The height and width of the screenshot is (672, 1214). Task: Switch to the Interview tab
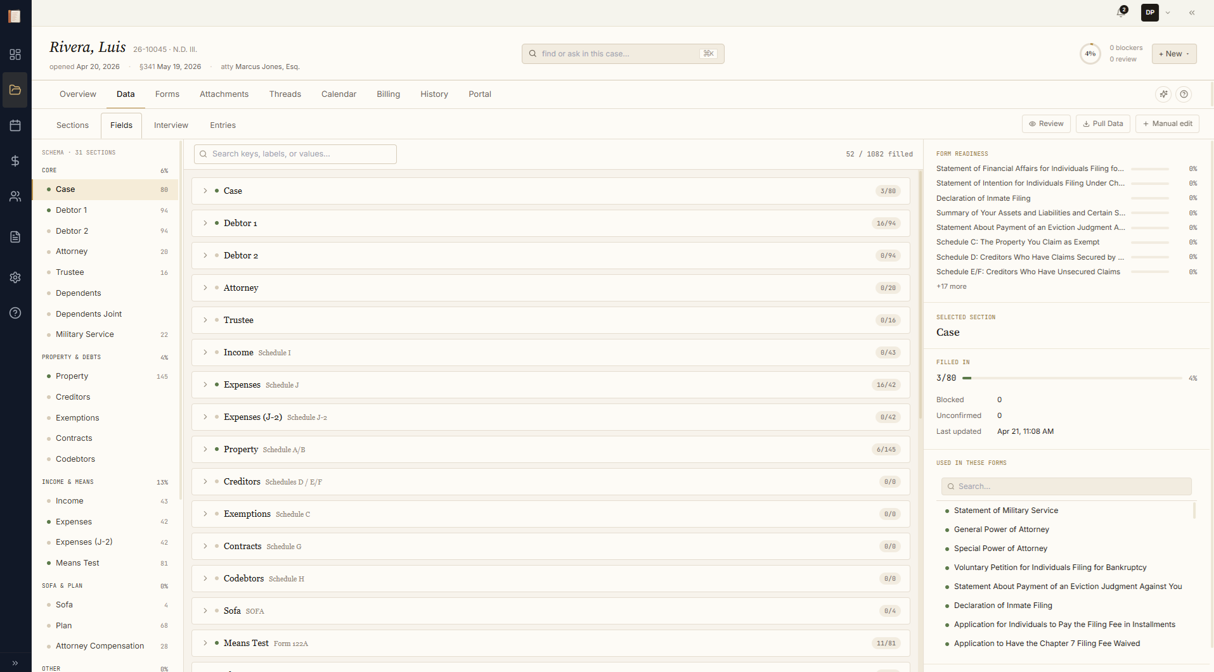coord(171,125)
